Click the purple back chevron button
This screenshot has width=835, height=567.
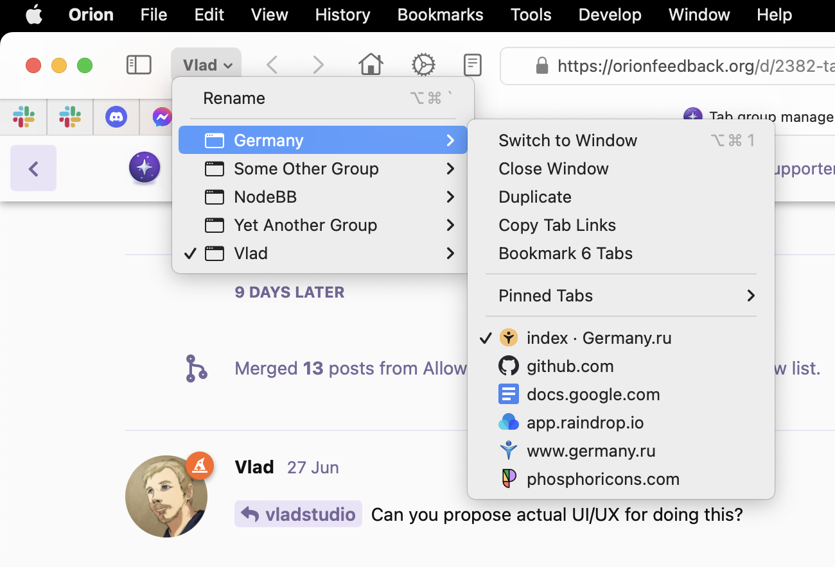pyautogui.click(x=33, y=168)
